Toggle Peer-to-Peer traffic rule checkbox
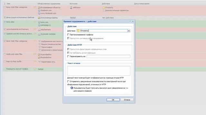206x115 pixels. coord(5,62)
